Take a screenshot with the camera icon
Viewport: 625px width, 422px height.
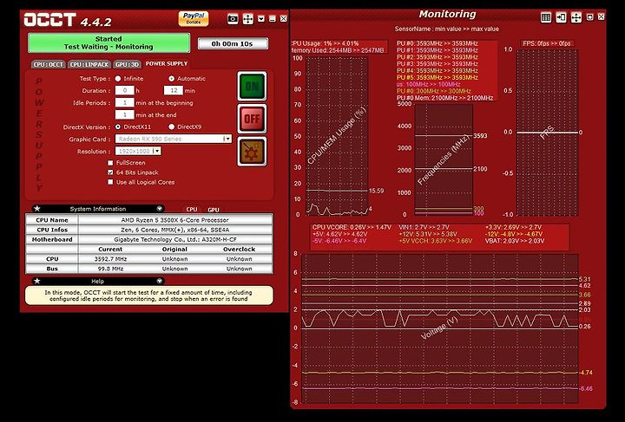[233, 19]
